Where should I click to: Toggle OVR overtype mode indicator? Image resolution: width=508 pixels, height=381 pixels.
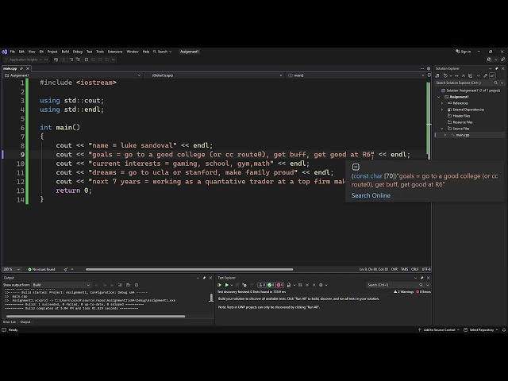pos(394,269)
